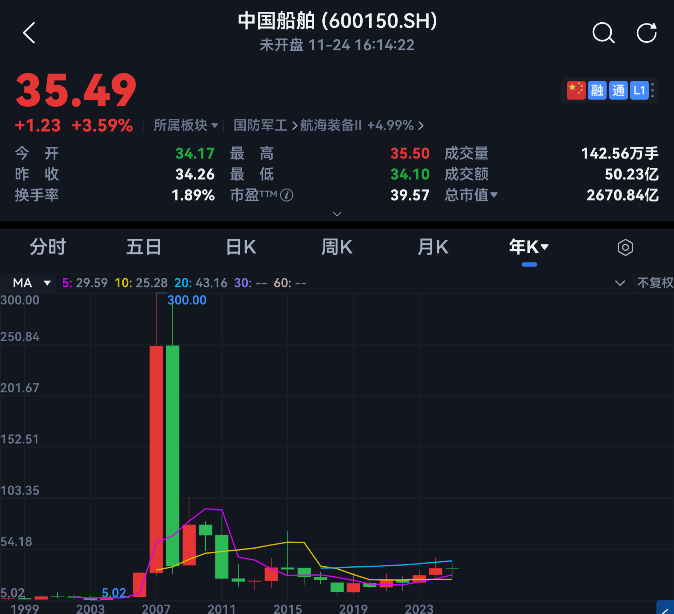674x614 pixels.
Task: Open 市盈TTM info icon
Action: 286,195
